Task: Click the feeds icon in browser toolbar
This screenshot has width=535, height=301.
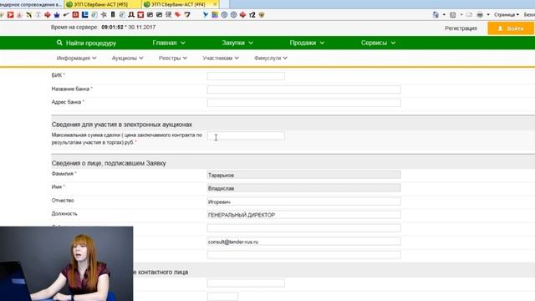Action: [453, 15]
